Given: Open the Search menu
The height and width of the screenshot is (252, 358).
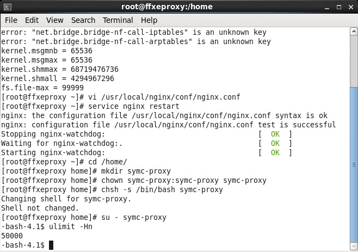Looking at the screenshot, I should pyautogui.click(x=83, y=20).
